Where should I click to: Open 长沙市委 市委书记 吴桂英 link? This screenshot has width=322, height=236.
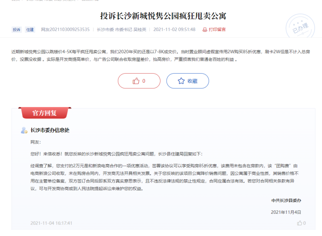pos(121,30)
